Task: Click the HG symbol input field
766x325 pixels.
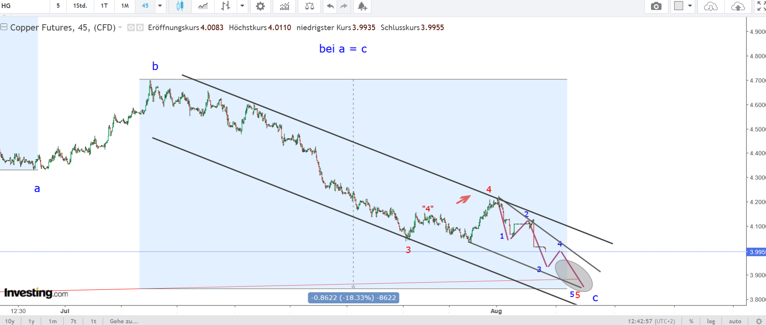Action: click(24, 6)
